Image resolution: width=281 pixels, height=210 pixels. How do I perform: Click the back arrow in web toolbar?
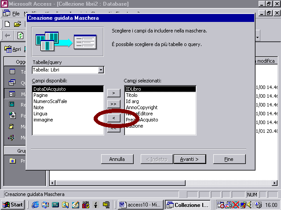[x=7, y=36]
